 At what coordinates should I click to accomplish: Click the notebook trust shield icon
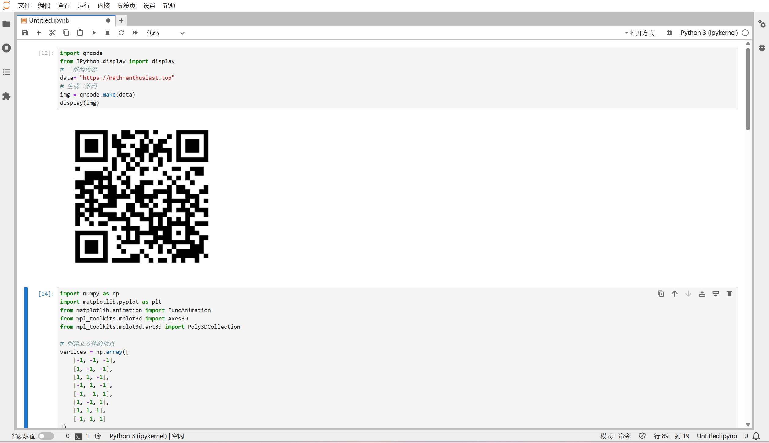coord(642,436)
